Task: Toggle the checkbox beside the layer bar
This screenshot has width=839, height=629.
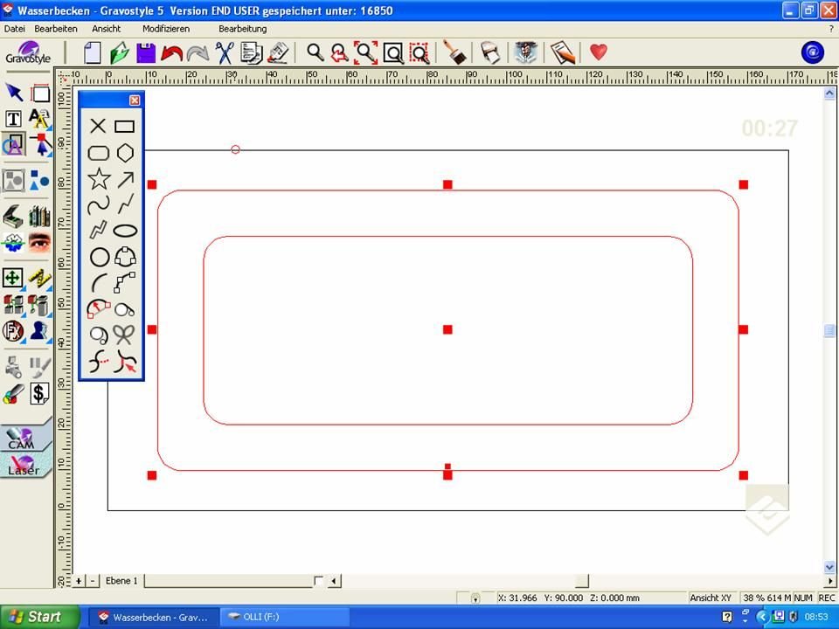Action: click(x=318, y=580)
